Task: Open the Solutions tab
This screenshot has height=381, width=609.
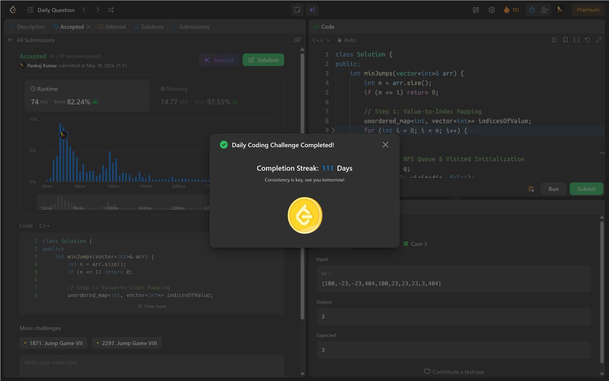Action: coord(149,26)
